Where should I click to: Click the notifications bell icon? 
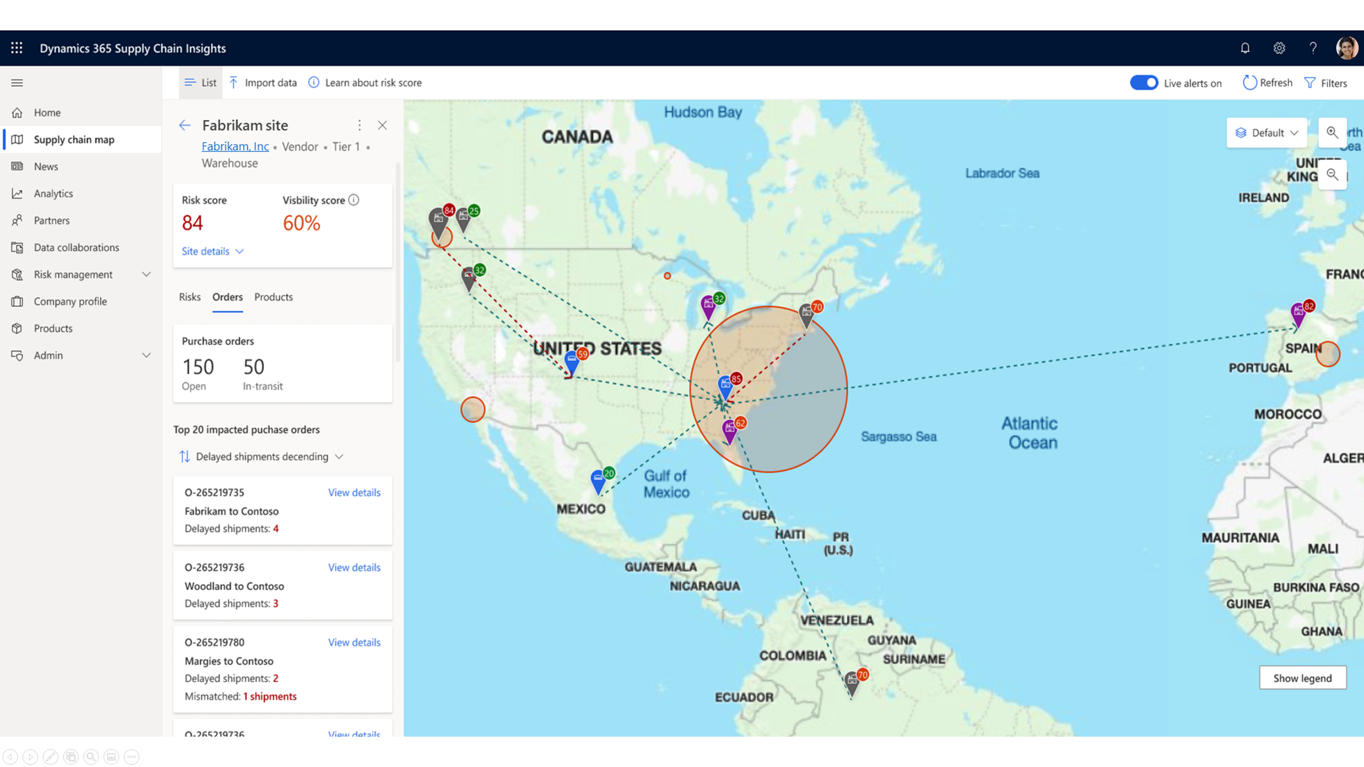click(x=1245, y=48)
